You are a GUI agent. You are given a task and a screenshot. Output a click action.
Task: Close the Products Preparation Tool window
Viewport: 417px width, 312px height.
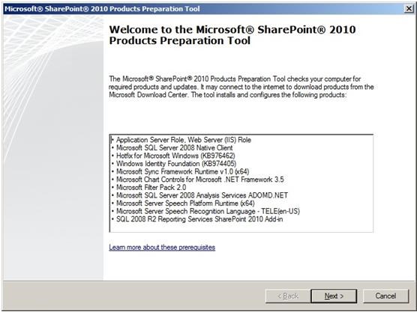coord(409,9)
